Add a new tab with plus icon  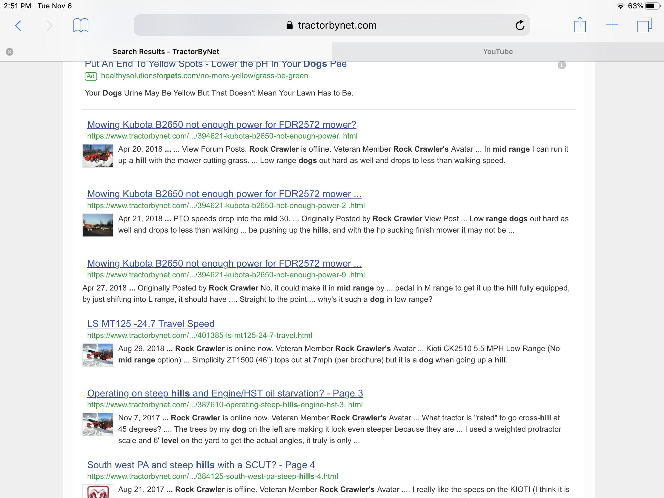[x=611, y=25]
